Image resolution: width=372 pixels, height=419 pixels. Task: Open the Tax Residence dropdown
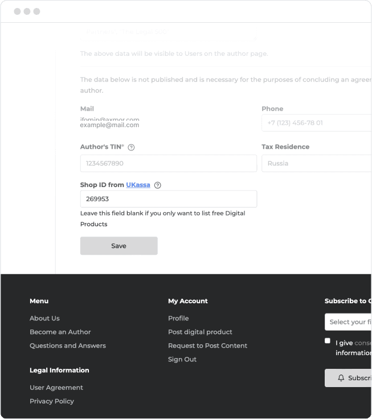tap(316, 163)
